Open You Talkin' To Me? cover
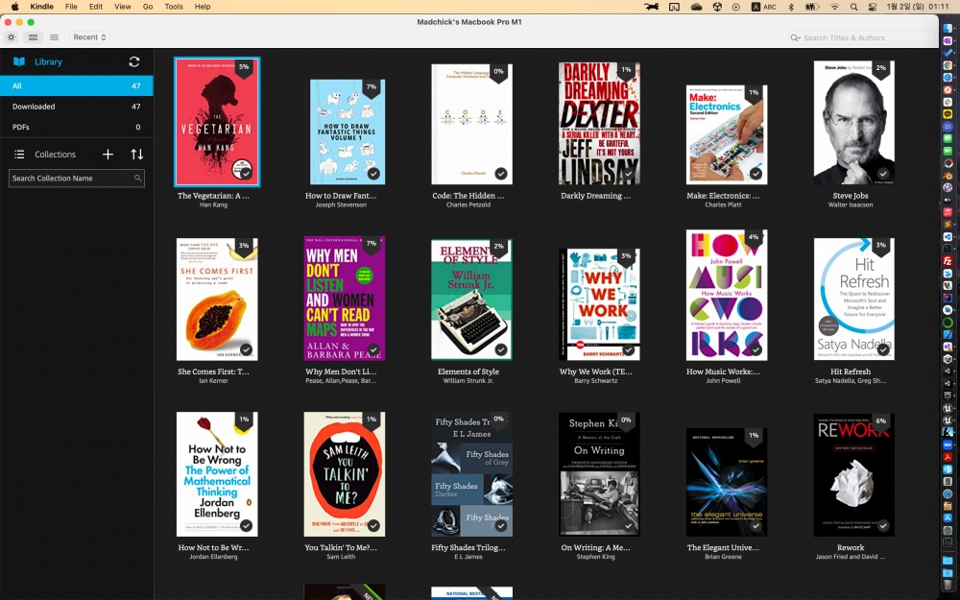 (345, 474)
